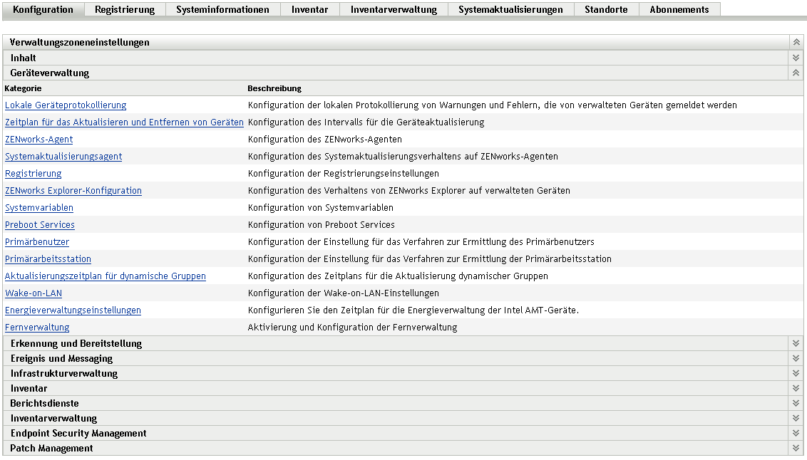The image size is (807, 460).
Task: Switch to the Konfiguration tab
Action: [43, 10]
